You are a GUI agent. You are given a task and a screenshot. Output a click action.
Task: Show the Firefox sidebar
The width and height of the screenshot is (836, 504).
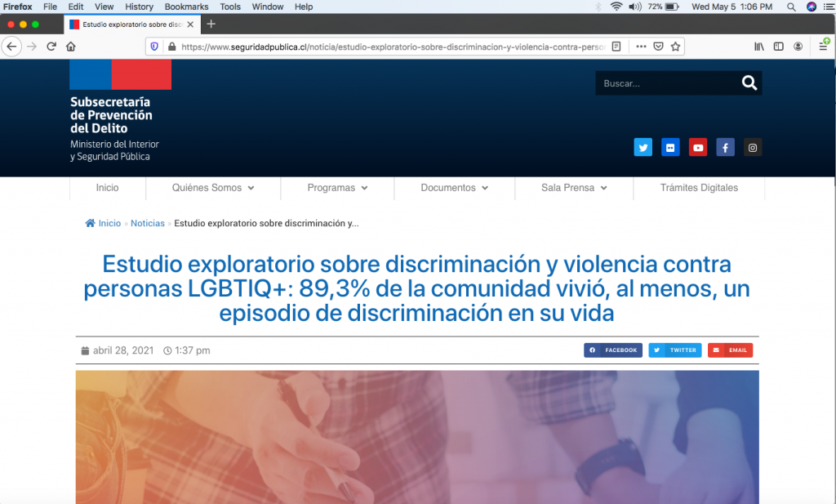coord(779,47)
